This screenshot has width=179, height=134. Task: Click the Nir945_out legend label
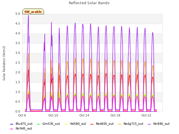point(24,128)
